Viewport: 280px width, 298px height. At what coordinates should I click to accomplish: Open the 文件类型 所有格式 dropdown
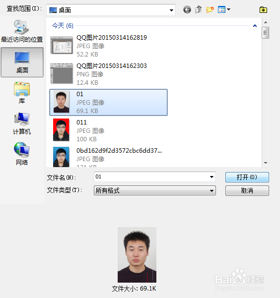click(155, 190)
